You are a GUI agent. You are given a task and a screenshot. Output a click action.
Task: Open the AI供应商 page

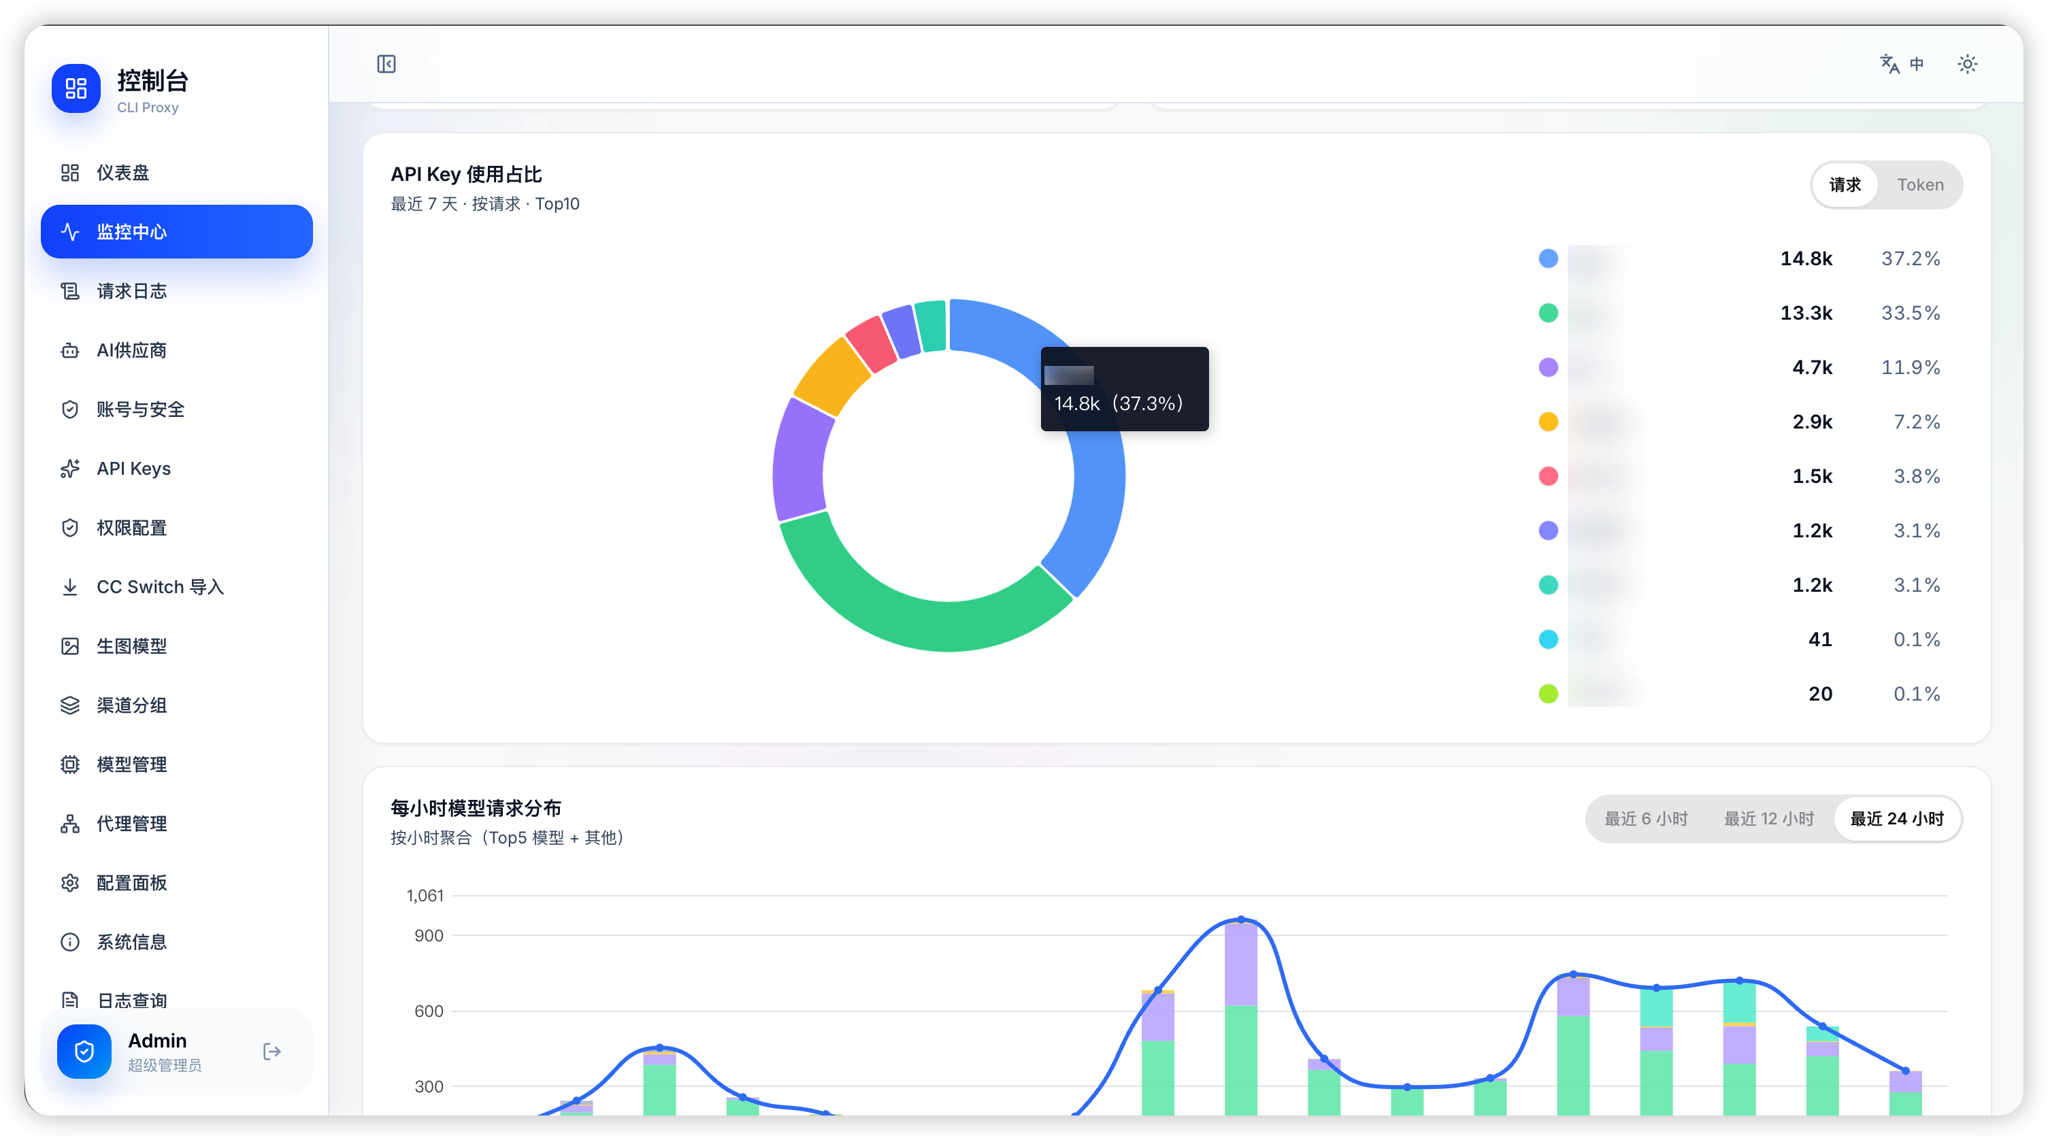pyautogui.click(x=176, y=350)
